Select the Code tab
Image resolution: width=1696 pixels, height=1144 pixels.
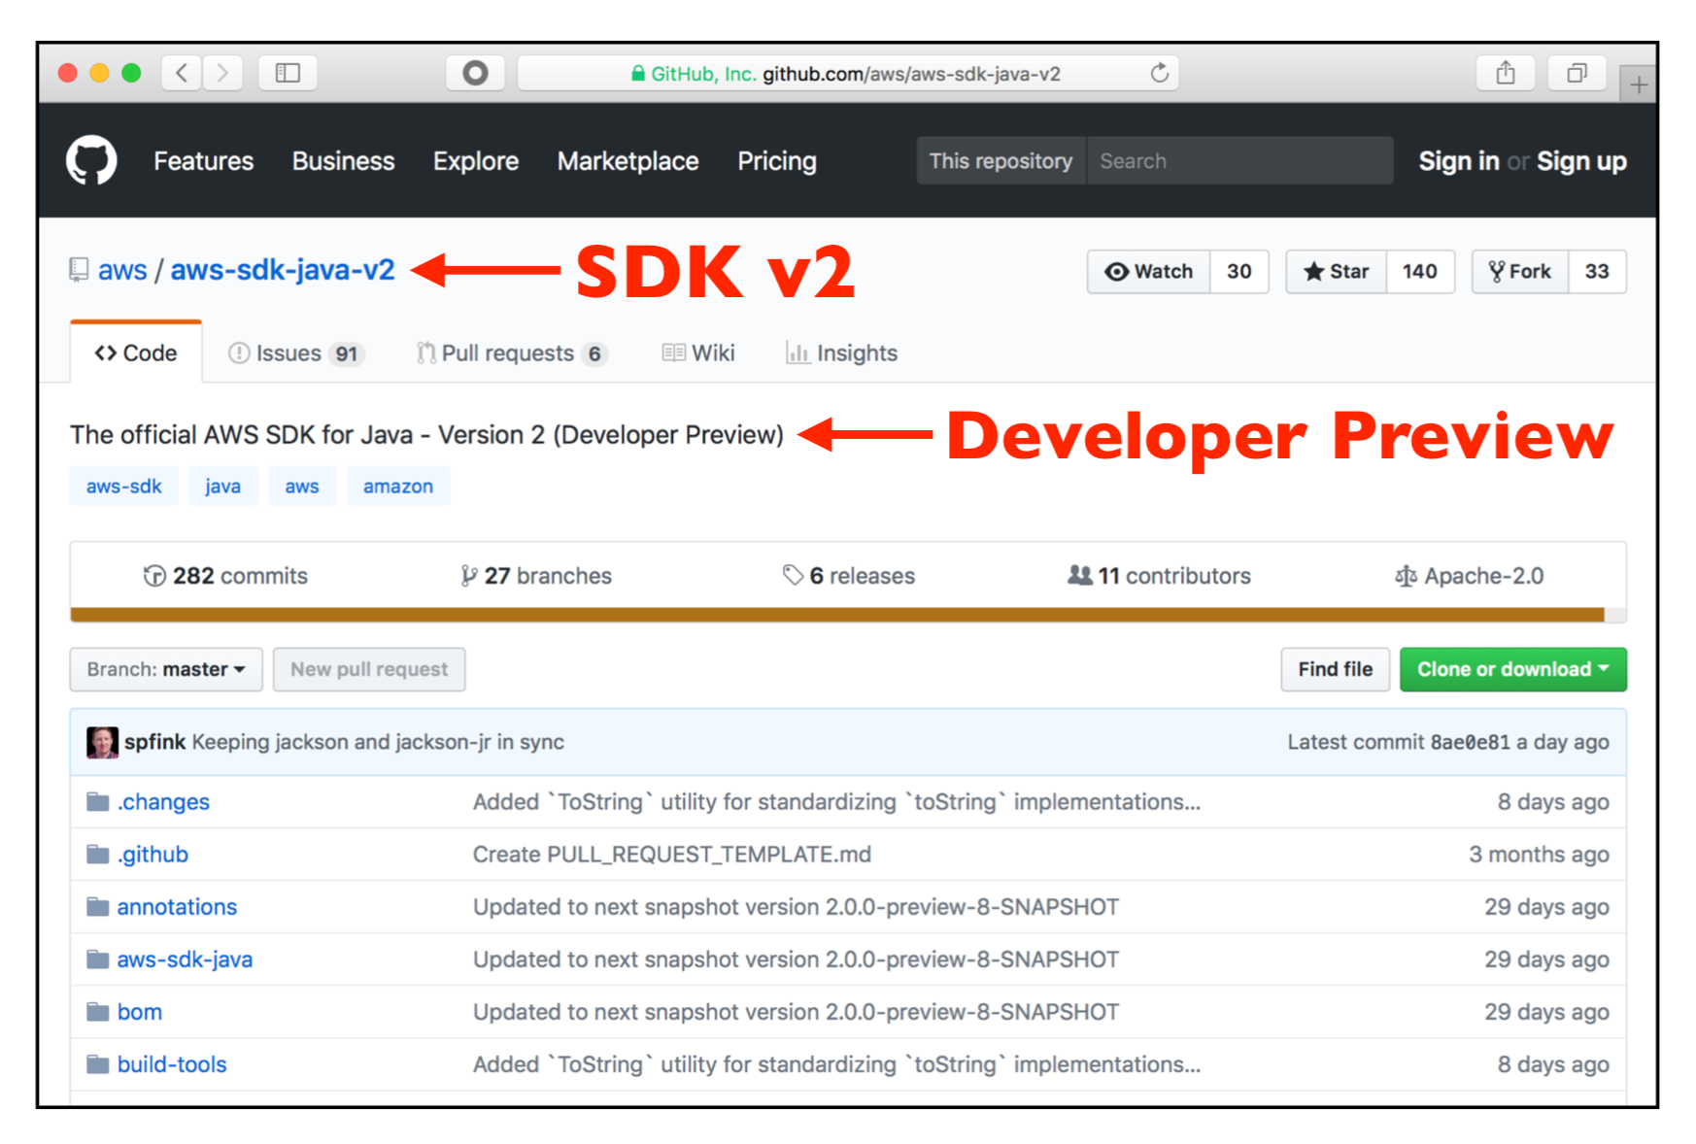[136, 353]
